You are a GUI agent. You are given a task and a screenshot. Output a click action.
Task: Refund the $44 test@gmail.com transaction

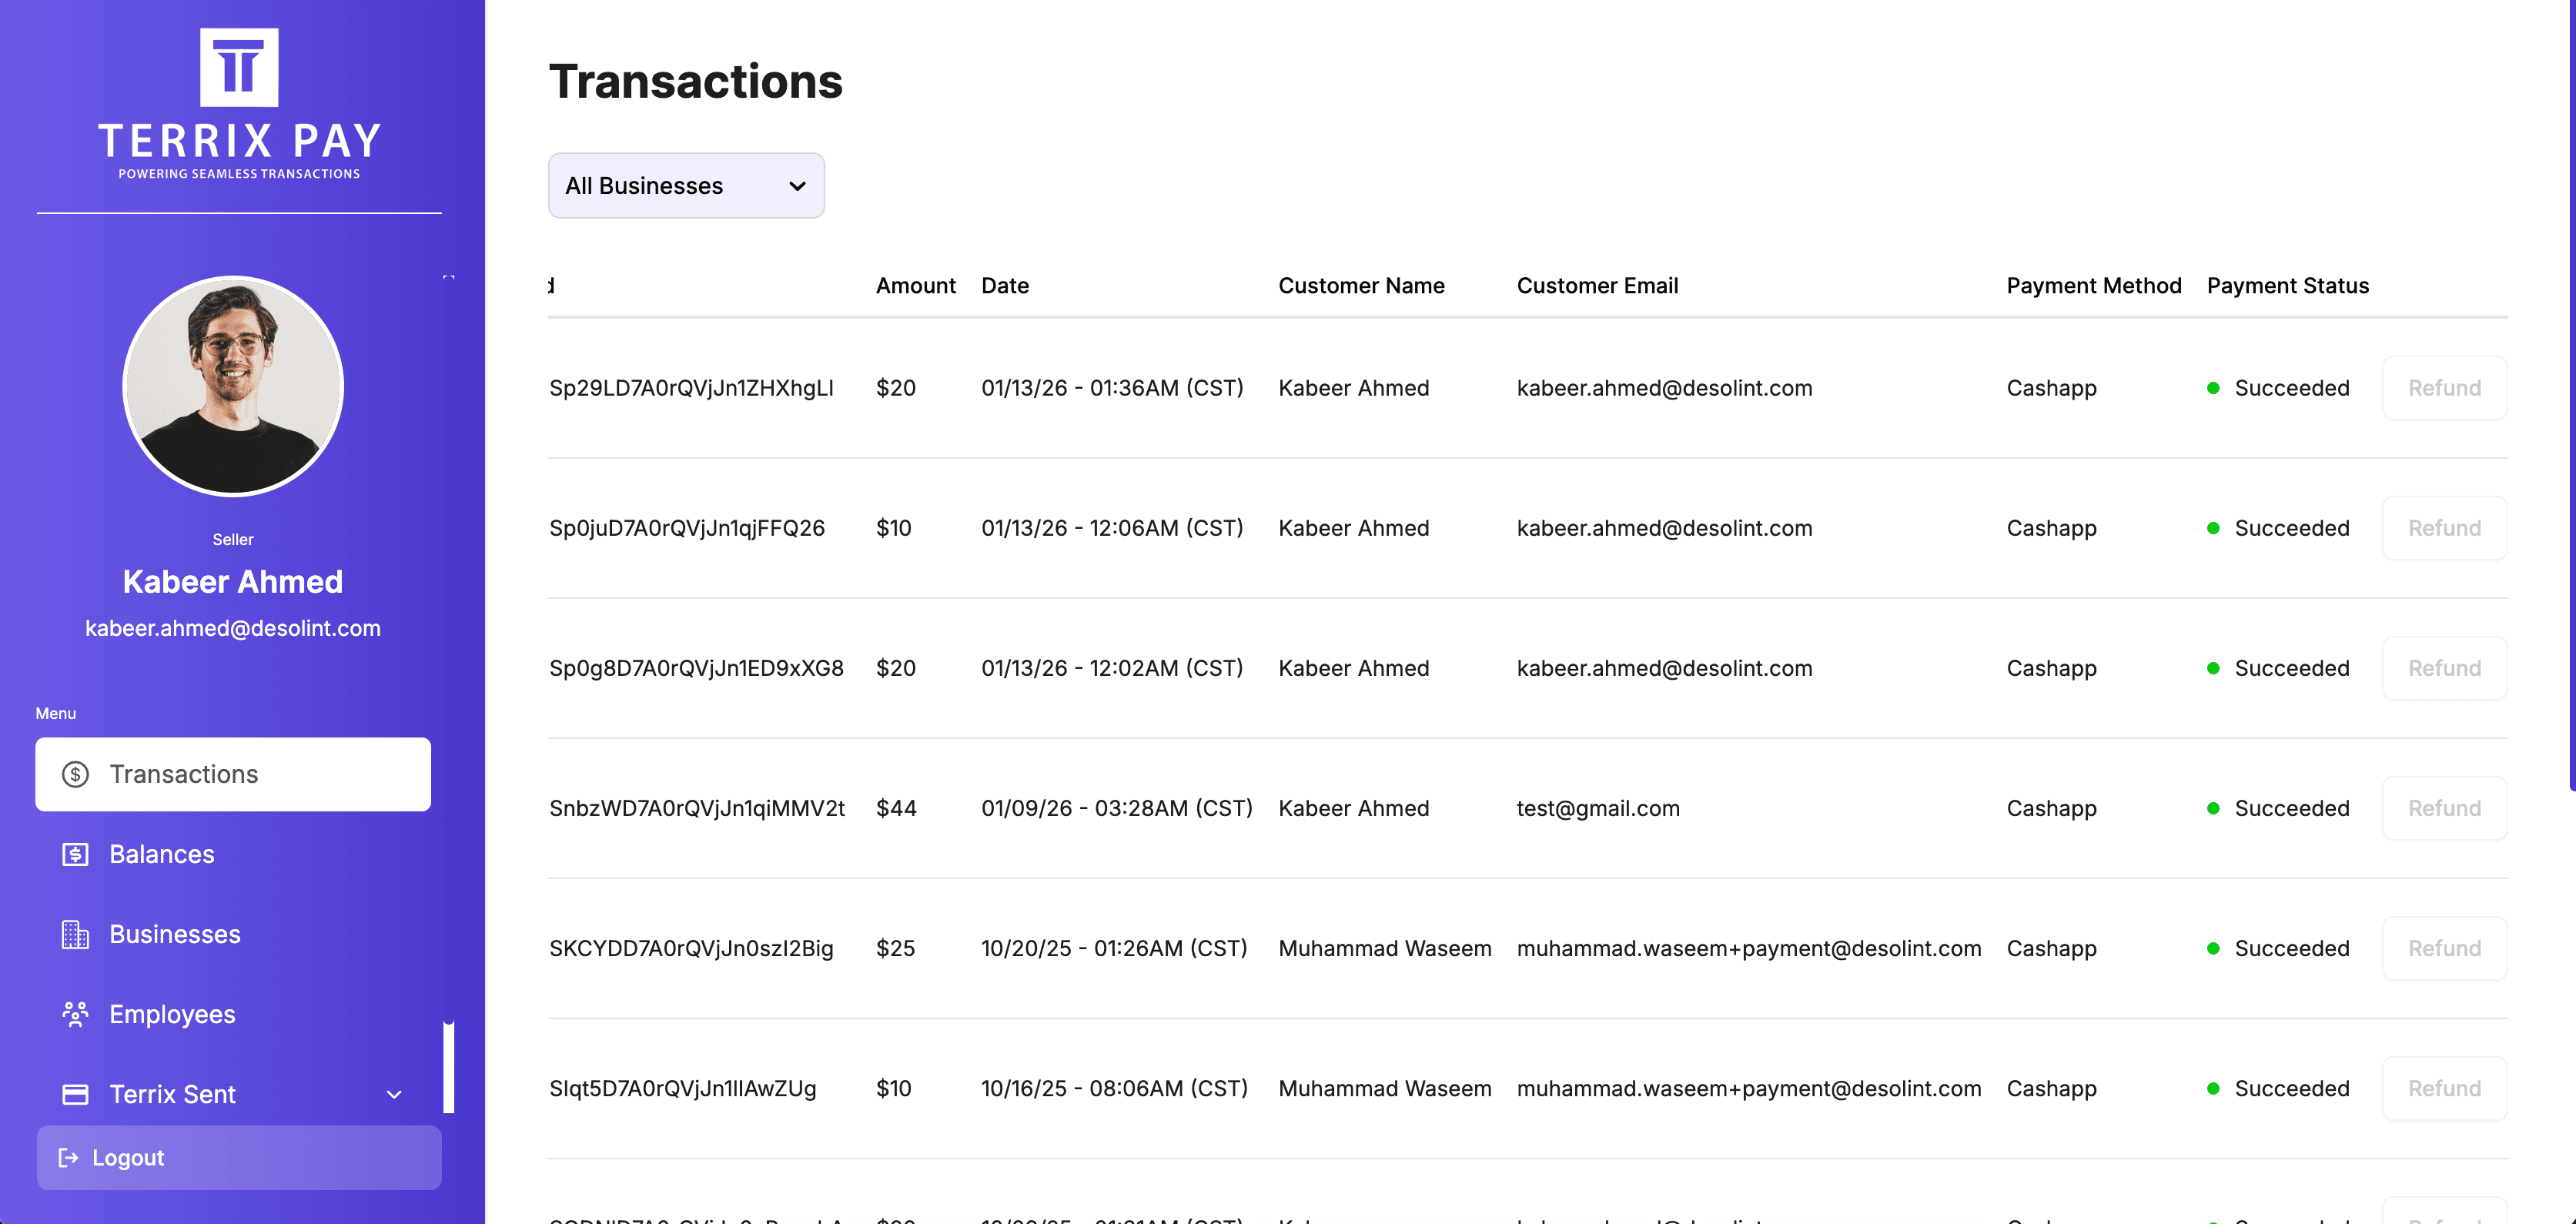(x=2444, y=808)
